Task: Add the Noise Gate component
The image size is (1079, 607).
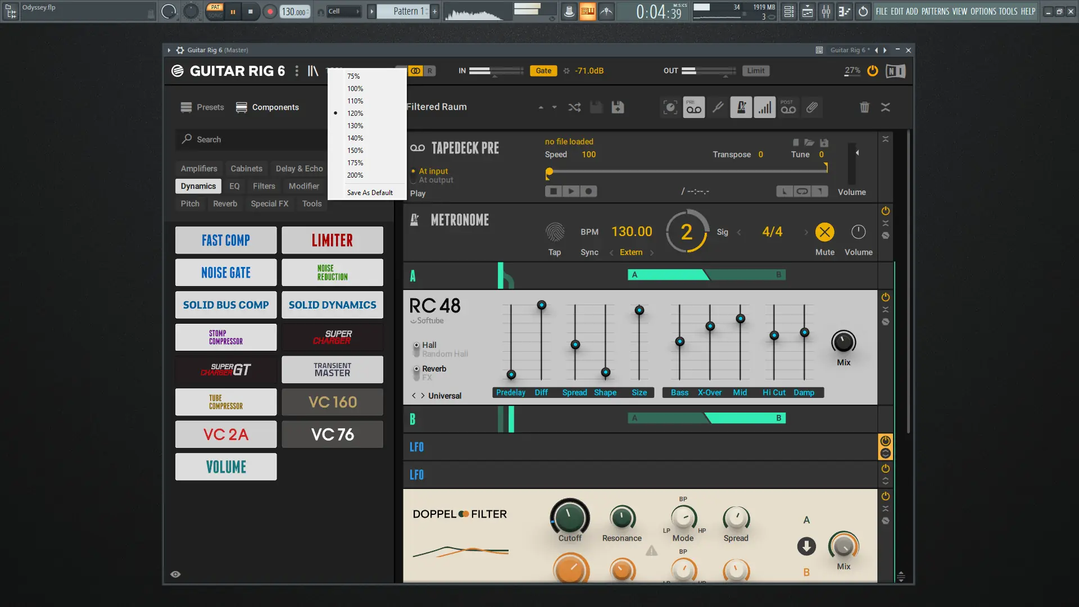Action: click(x=226, y=273)
